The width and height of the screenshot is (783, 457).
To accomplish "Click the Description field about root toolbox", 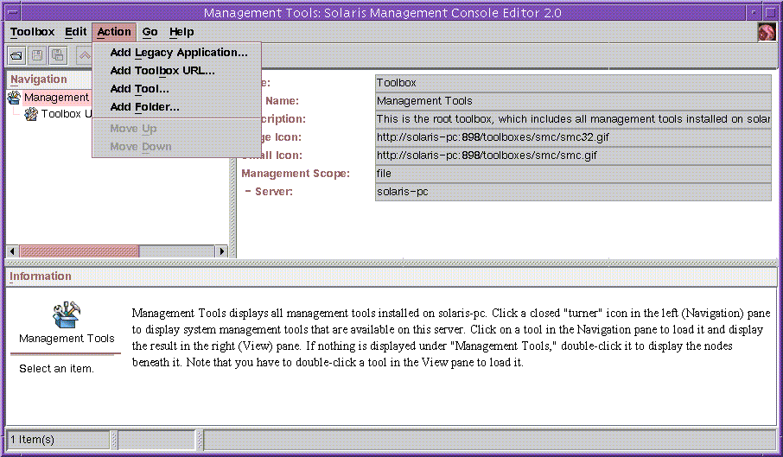I will pos(573,119).
